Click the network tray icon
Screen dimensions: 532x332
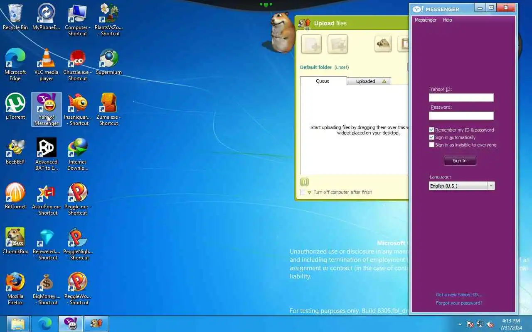[480, 324]
